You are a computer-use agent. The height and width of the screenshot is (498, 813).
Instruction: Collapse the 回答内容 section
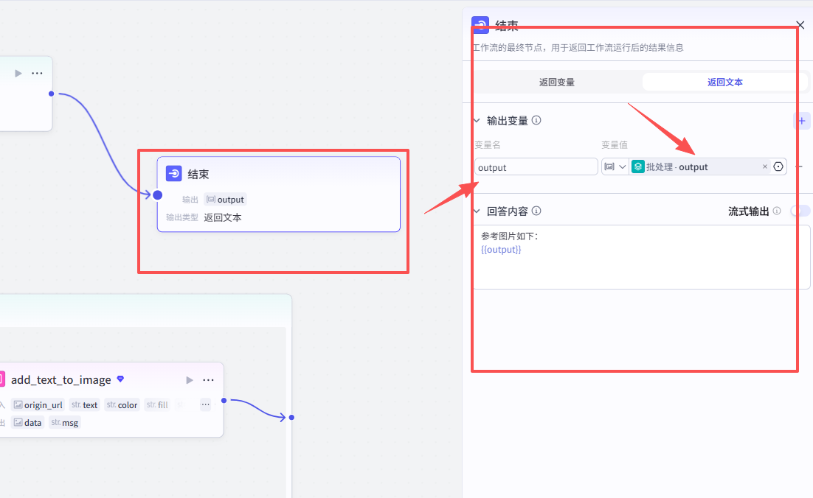pos(477,211)
